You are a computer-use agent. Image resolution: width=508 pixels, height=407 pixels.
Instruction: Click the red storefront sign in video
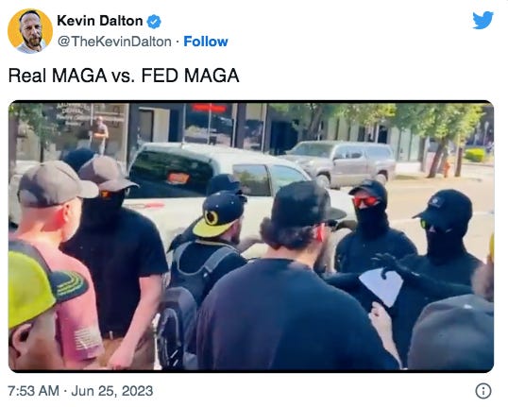coord(209,109)
